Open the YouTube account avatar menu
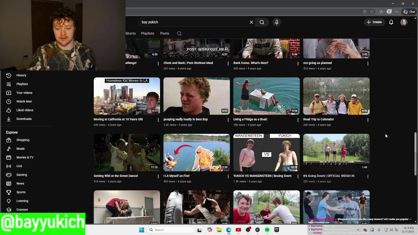 pos(404,22)
